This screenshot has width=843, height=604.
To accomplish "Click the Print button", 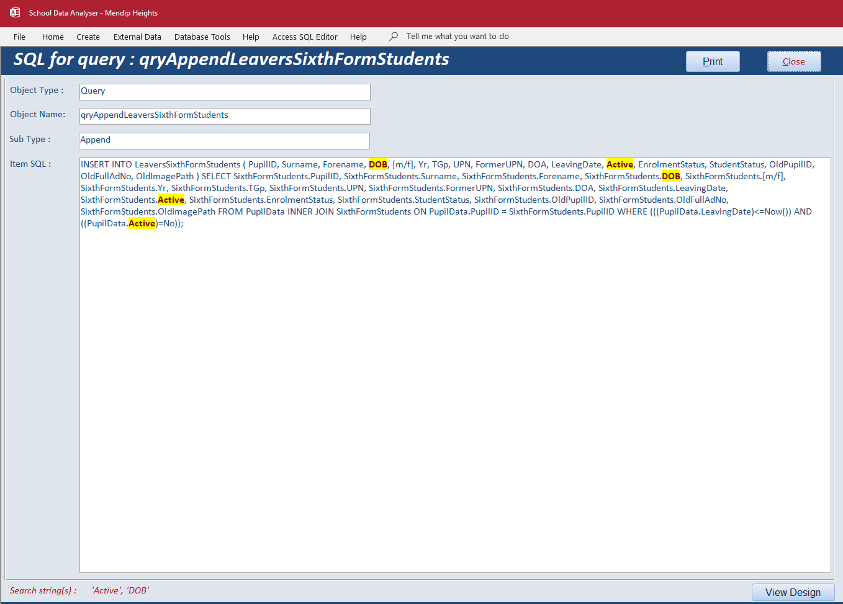I will click(x=713, y=61).
